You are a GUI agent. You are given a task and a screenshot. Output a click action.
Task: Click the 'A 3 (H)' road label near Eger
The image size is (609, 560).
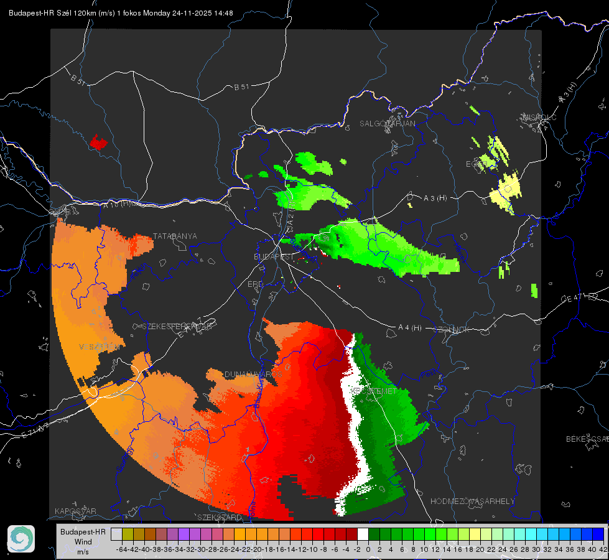435,198
